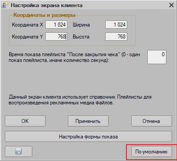Click the playlist display time field
177x161 pixels.
click(x=157, y=57)
